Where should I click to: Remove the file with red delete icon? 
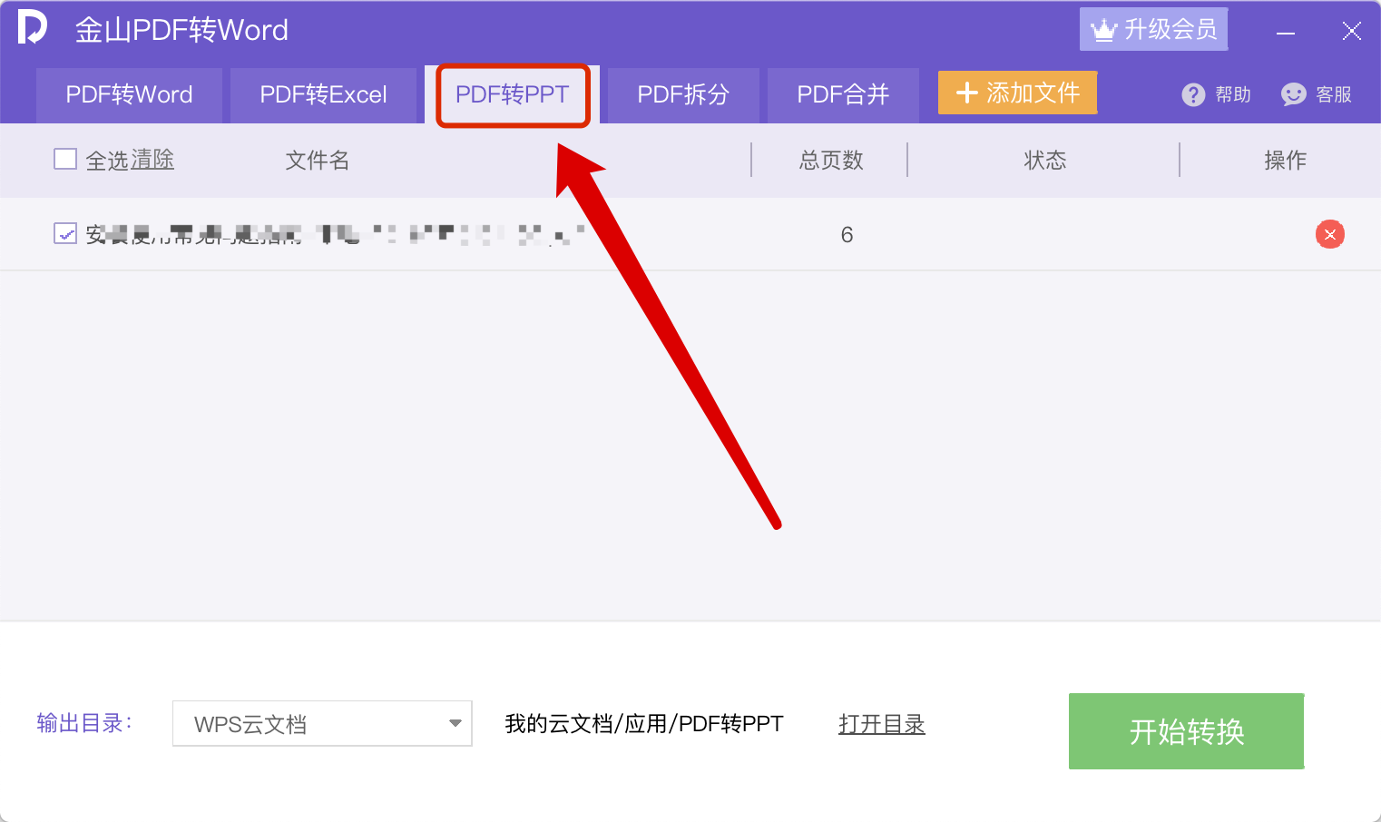tap(1329, 234)
